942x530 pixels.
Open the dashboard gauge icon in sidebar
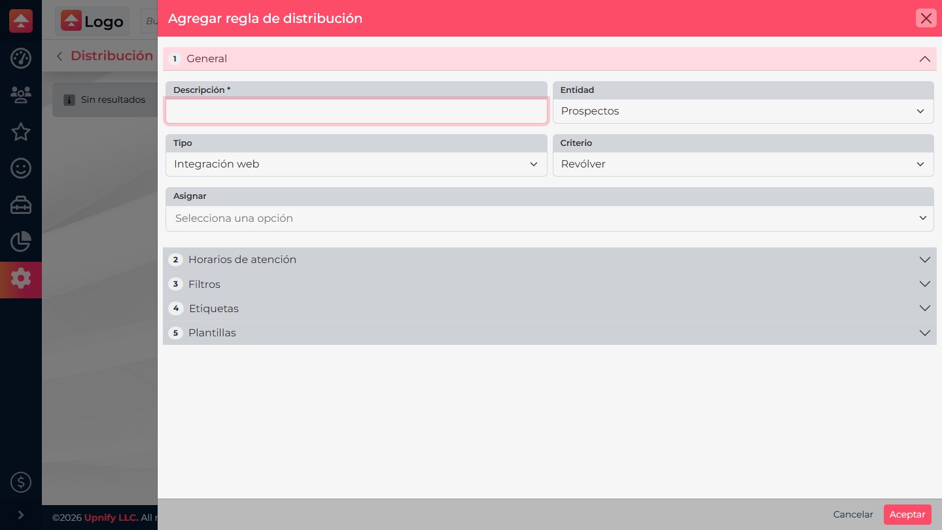21,58
